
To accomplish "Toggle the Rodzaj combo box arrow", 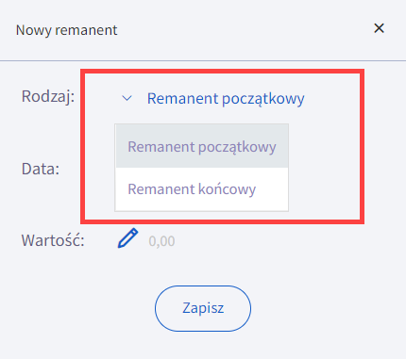I will click(x=127, y=98).
